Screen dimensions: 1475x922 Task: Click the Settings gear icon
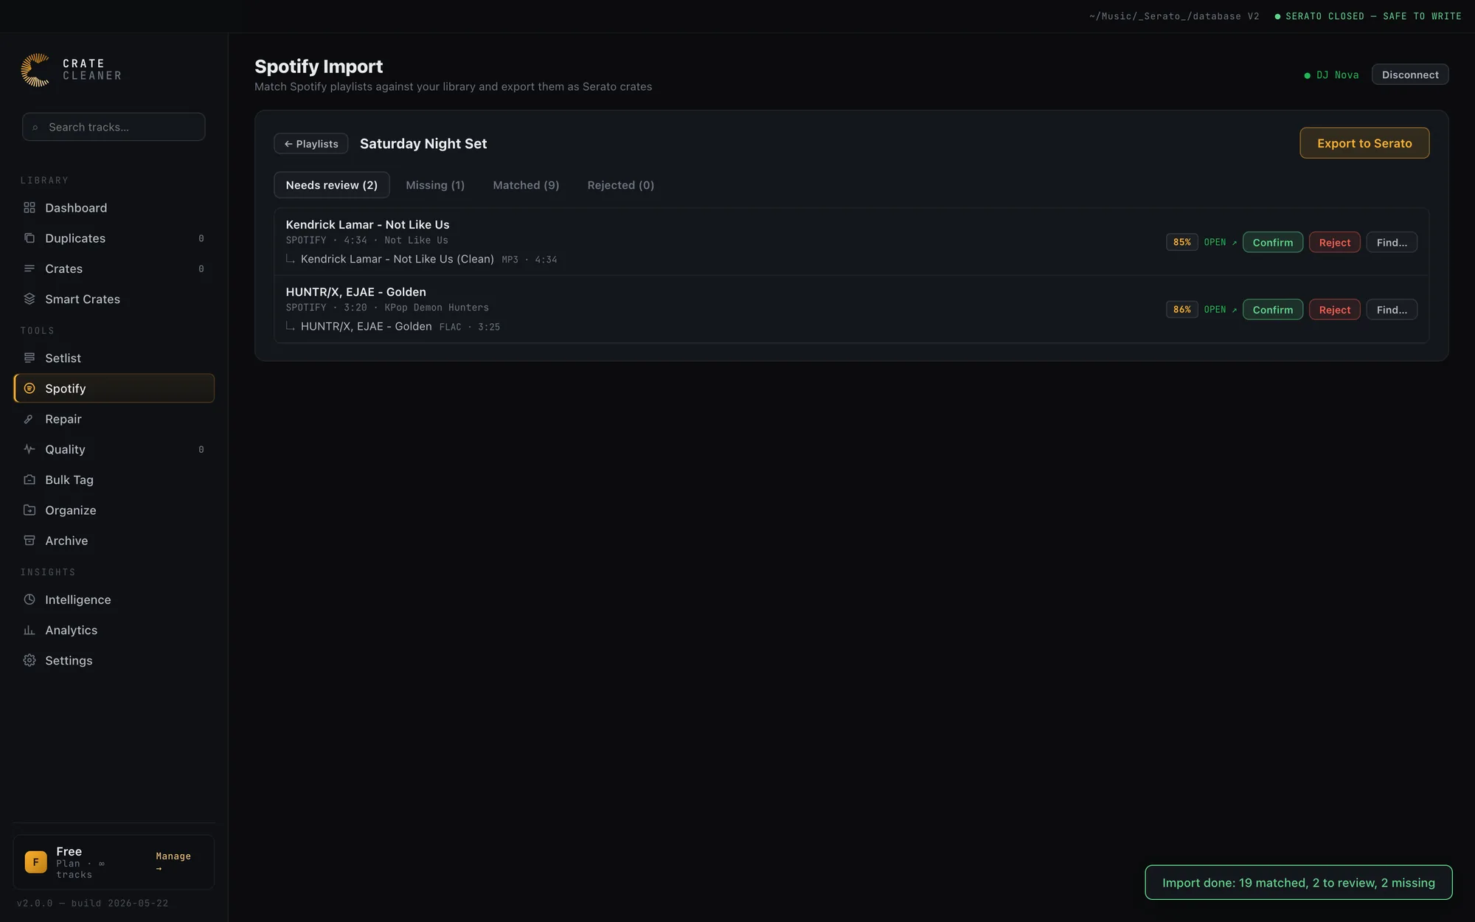click(29, 660)
